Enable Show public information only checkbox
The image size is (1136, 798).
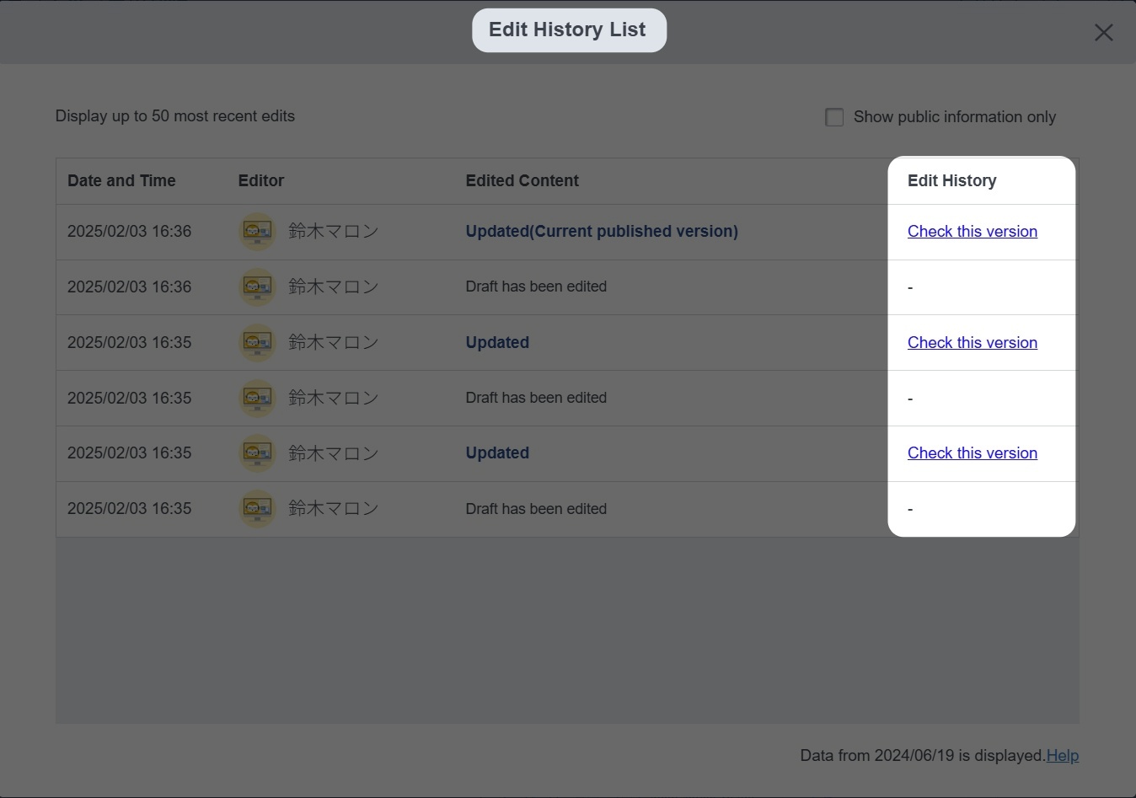pyautogui.click(x=834, y=117)
